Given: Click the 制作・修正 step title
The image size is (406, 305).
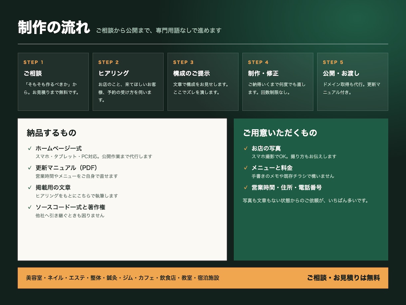Looking at the screenshot, I should [263, 73].
